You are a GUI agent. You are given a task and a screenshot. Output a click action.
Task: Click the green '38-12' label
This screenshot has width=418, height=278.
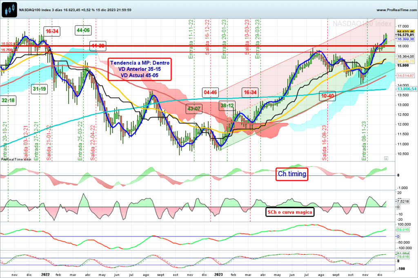point(227,105)
